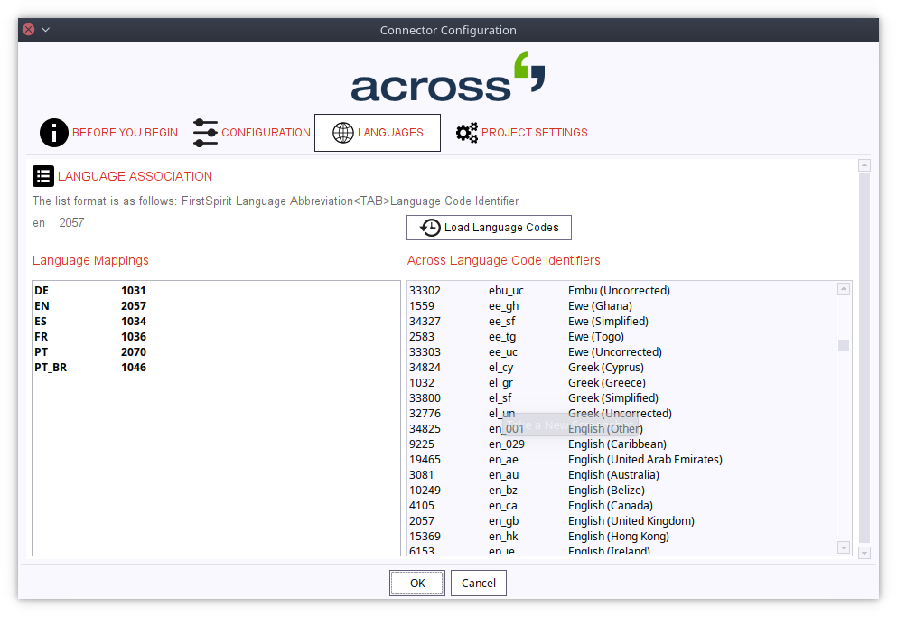
Task: Select the LANGUAGES tab
Action: (378, 133)
